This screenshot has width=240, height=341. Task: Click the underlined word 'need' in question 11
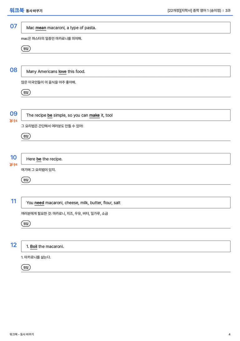point(39,203)
